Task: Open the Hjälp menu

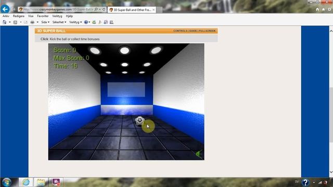Action: pyautogui.click(x=69, y=16)
